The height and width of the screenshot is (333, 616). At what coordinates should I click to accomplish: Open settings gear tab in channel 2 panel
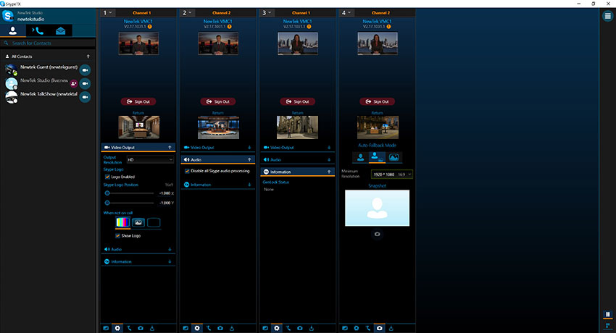click(x=197, y=328)
